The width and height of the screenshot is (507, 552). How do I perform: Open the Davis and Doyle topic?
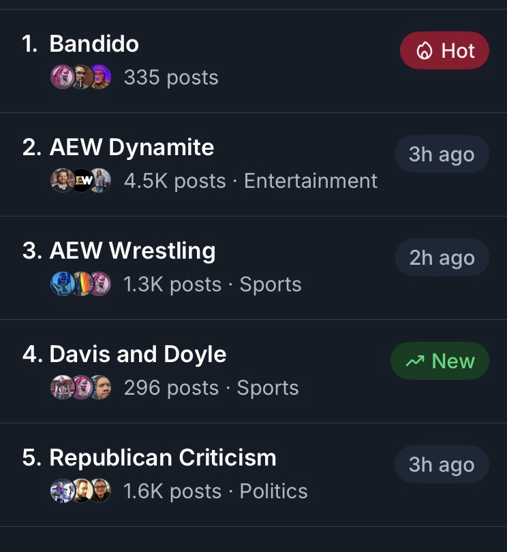click(138, 355)
